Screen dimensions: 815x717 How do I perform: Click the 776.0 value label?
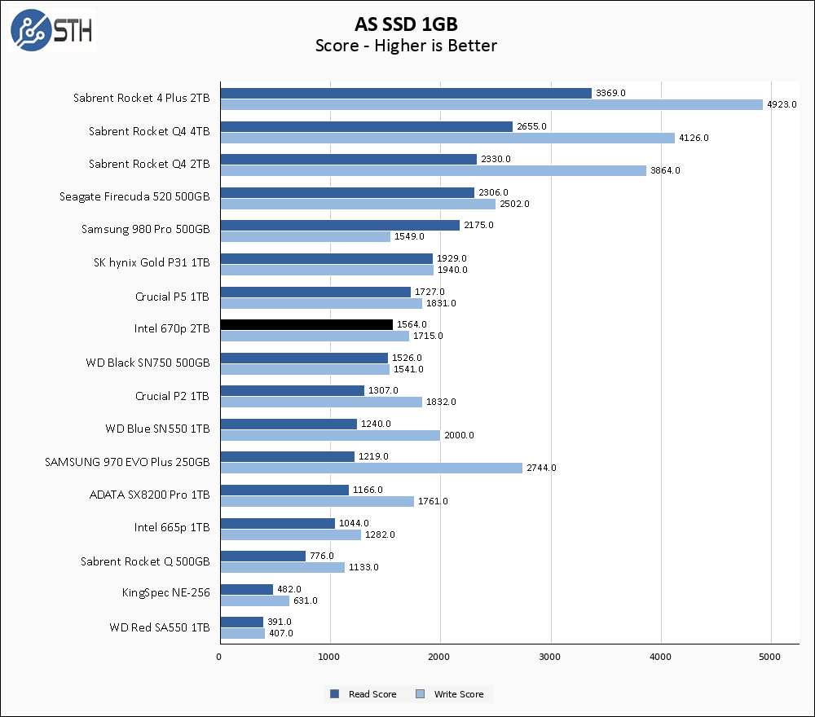[x=322, y=556]
